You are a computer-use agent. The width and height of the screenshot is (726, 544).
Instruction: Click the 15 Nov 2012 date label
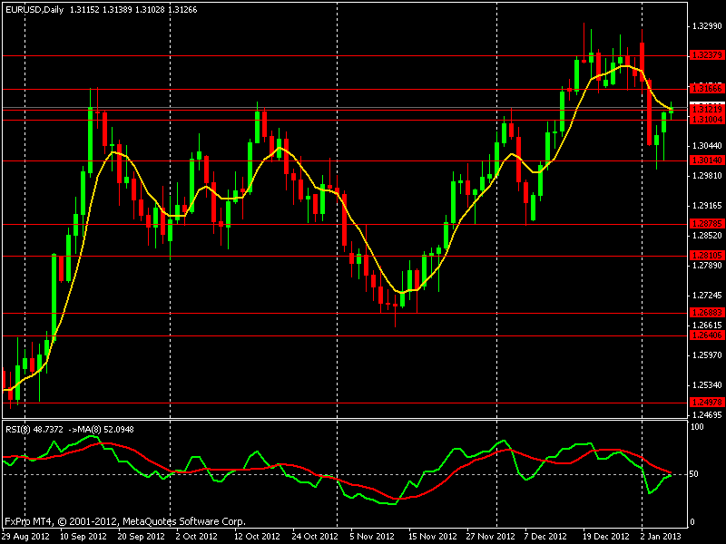(x=433, y=537)
